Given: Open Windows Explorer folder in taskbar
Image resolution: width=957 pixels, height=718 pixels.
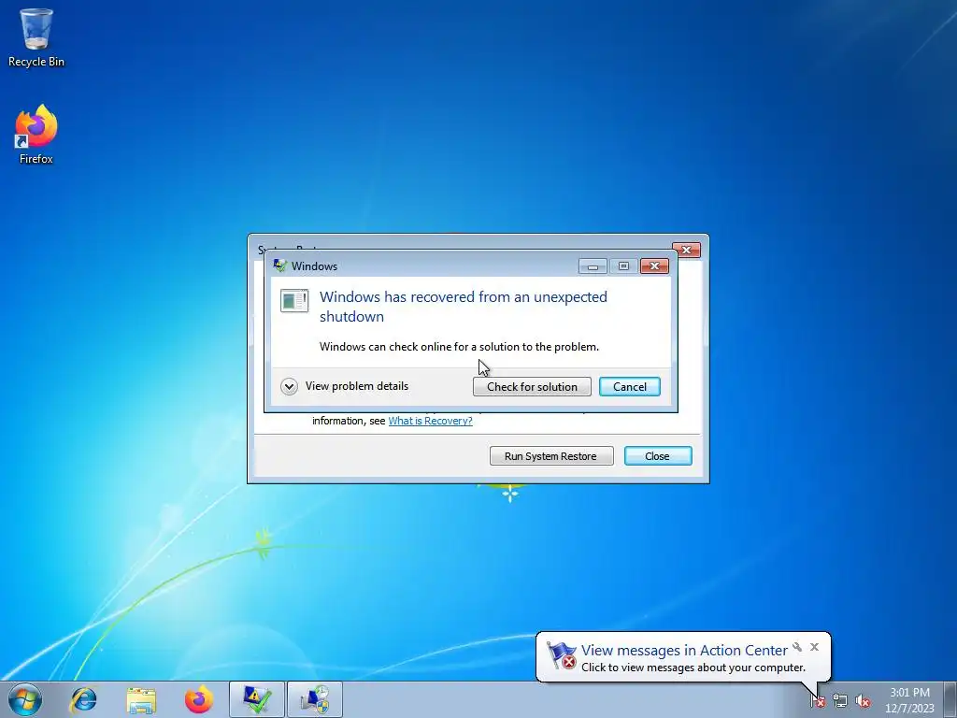Looking at the screenshot, I should pos(141,699).
